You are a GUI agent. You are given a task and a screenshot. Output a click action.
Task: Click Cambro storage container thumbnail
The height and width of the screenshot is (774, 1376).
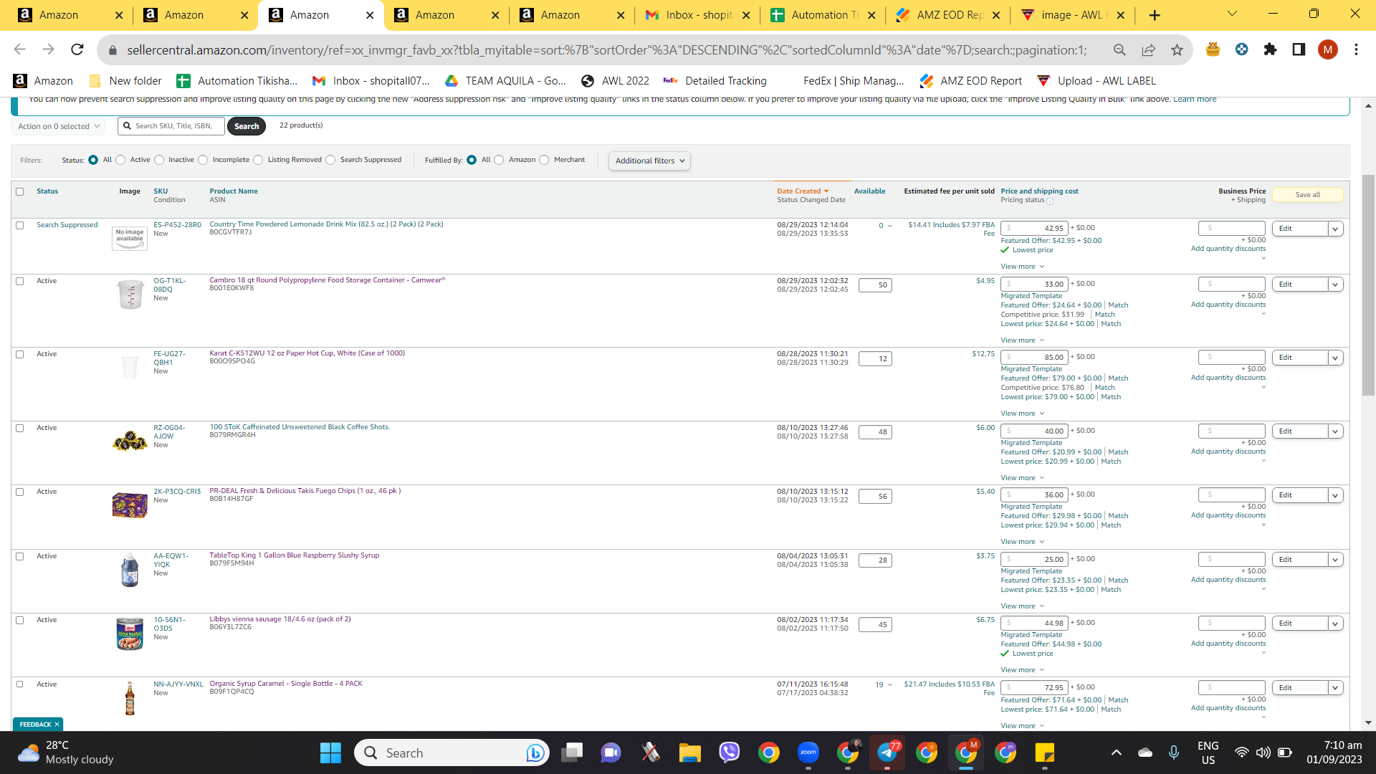[130, 295]
